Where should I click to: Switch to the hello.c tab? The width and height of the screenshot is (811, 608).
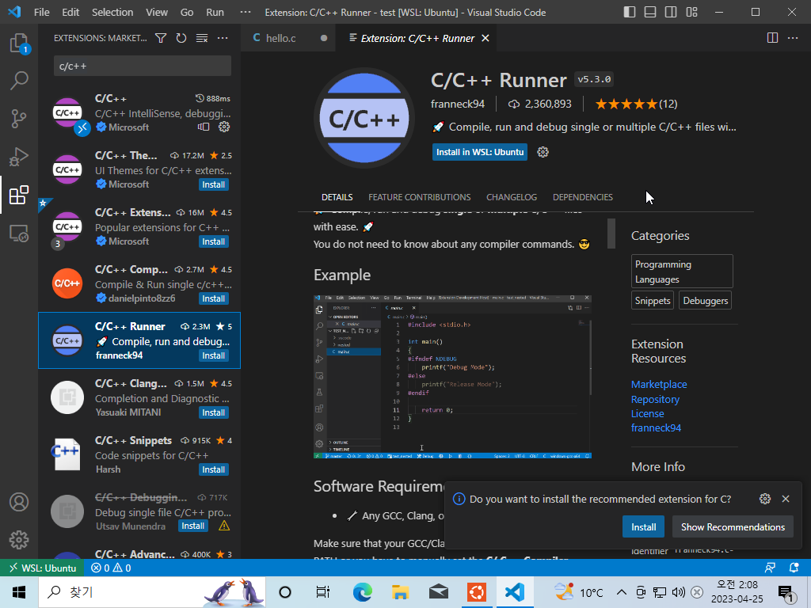click(288, 38)
